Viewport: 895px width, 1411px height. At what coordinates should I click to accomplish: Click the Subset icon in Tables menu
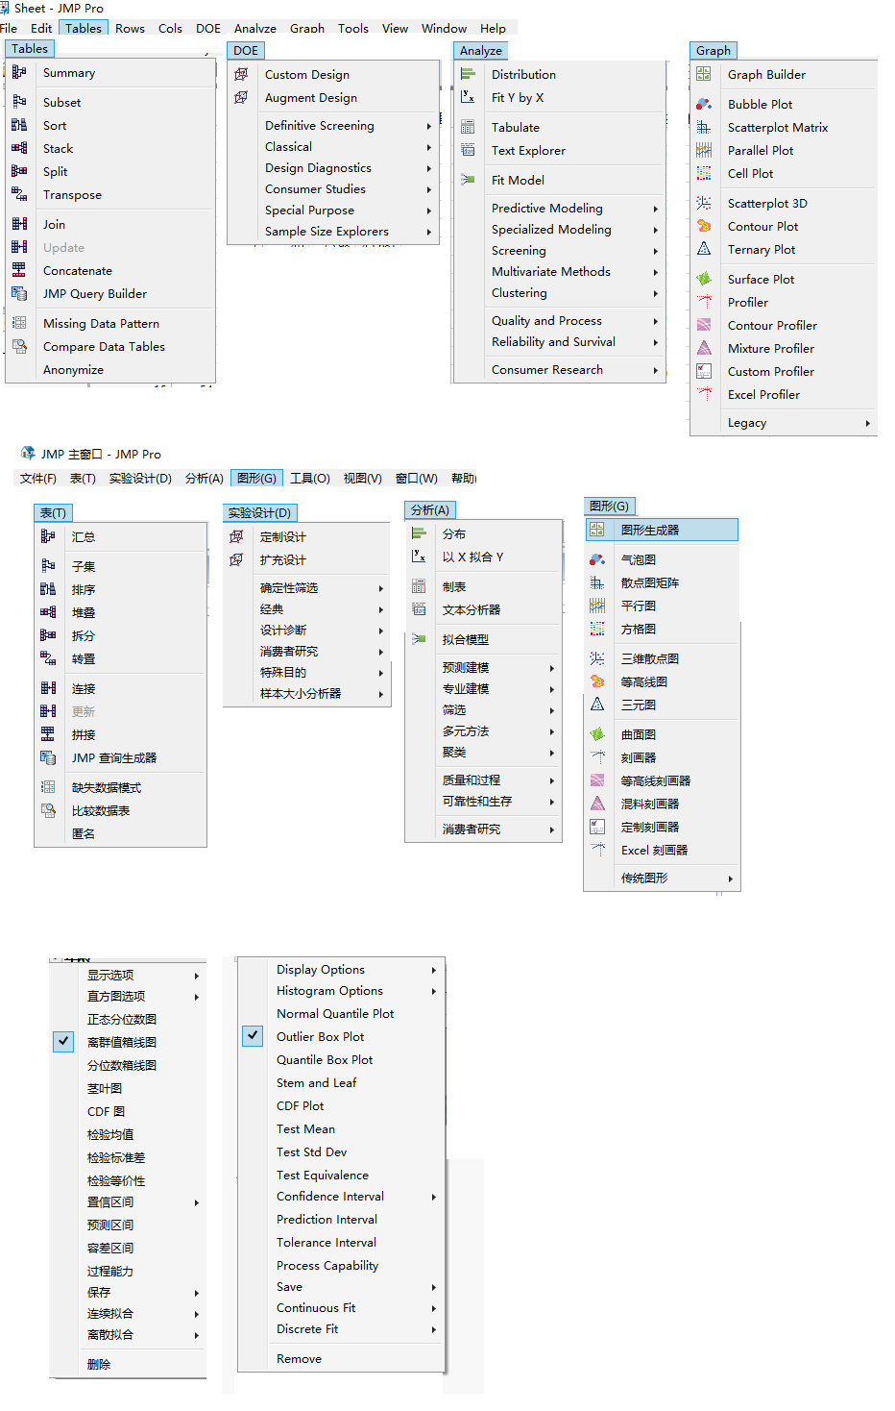pos(19,101)
